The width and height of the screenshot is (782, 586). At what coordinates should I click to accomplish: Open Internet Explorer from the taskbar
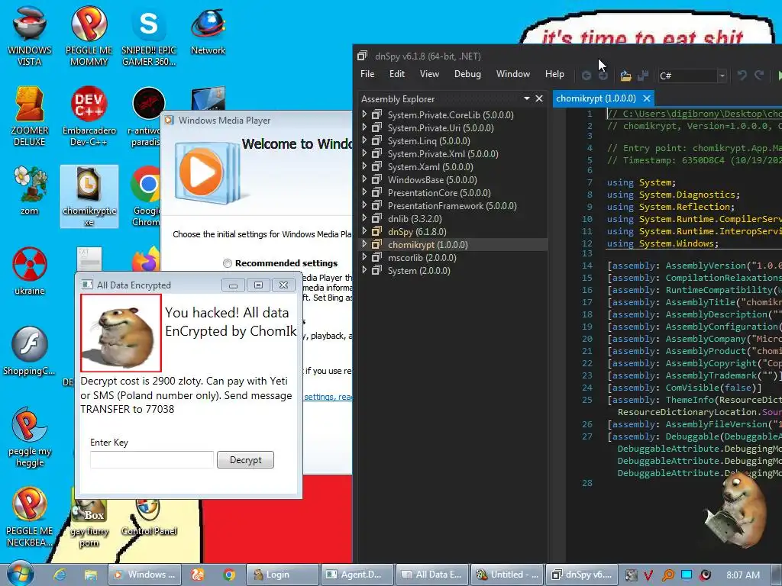pos(60,575)
